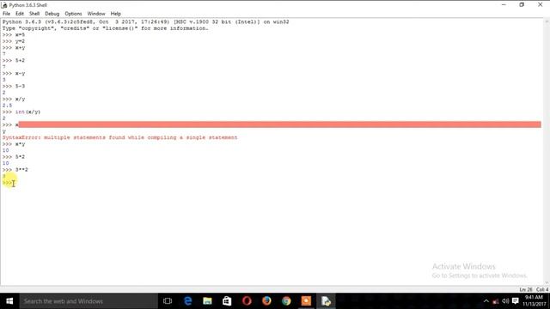
Task: Click the Python icon in the title bar
Action: (x=4, y=5)
